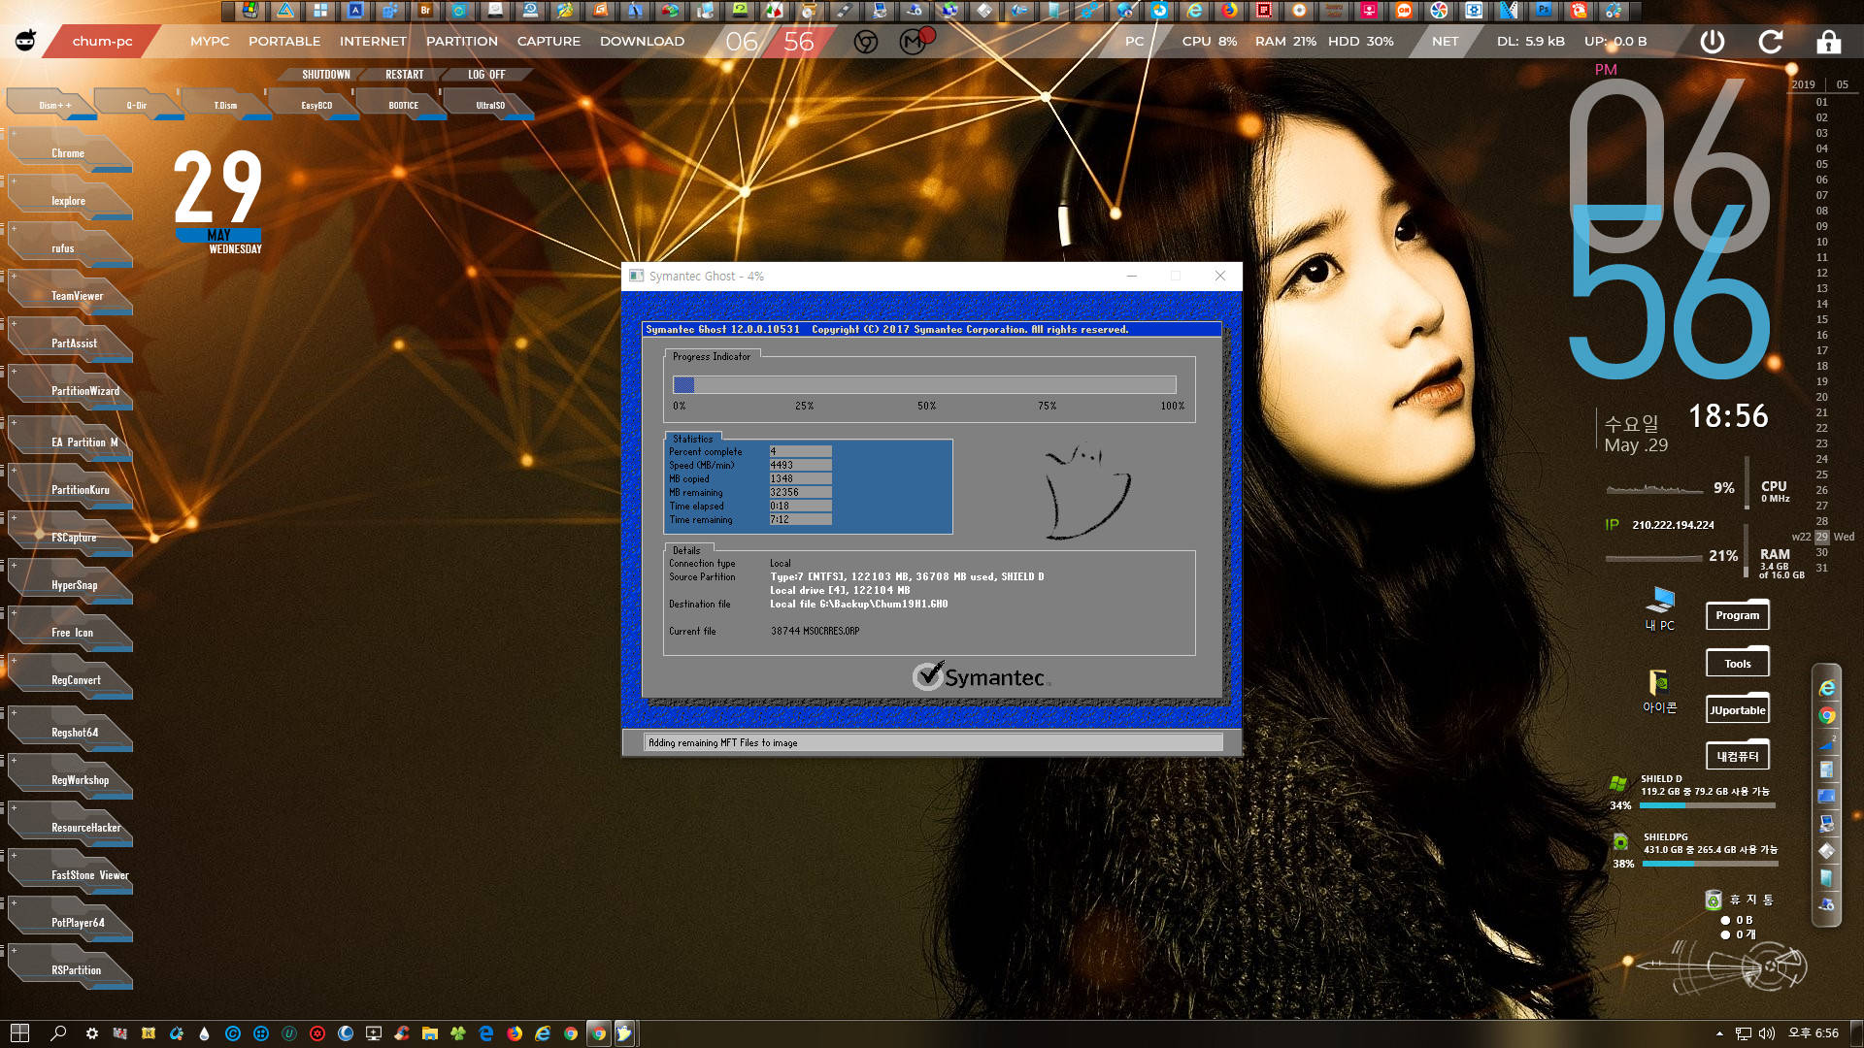Open the CAPTURE menu

point(549,42)
